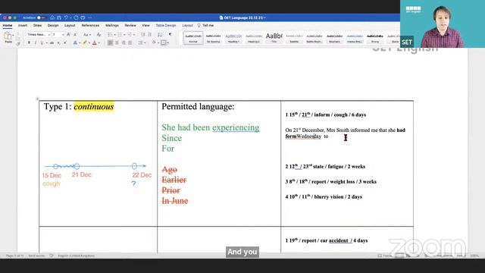Clear all formatting
485x273 pixels.
pyautogui.click(x=99, y=34)
